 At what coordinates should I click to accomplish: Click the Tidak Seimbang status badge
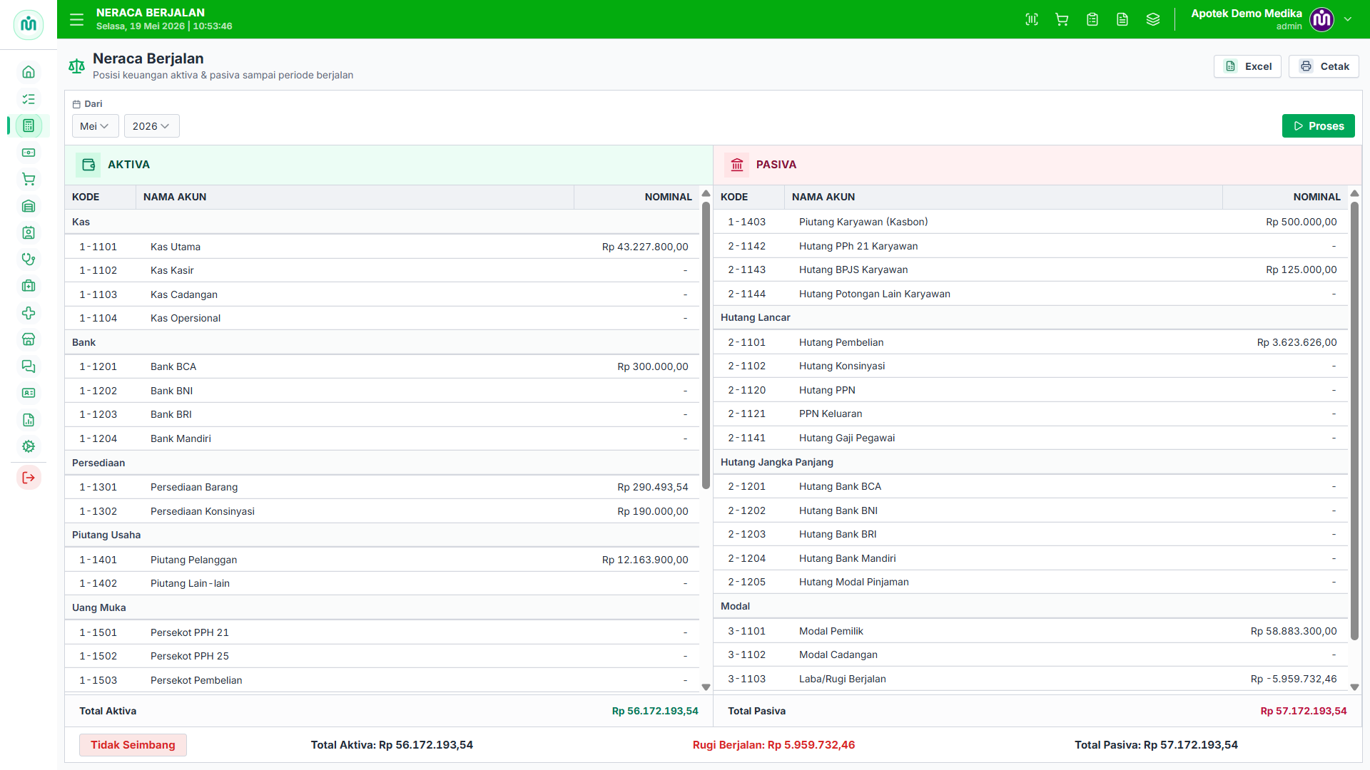[x=133, y=745]
